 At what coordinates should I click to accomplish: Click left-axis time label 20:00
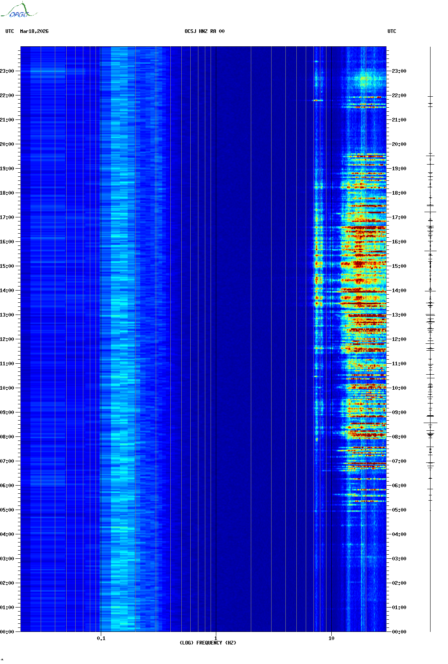click(7, 144)
